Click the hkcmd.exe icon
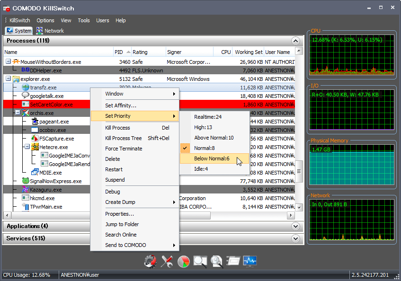The width and height of the screenshot is (401, 281). pos(26,198)
